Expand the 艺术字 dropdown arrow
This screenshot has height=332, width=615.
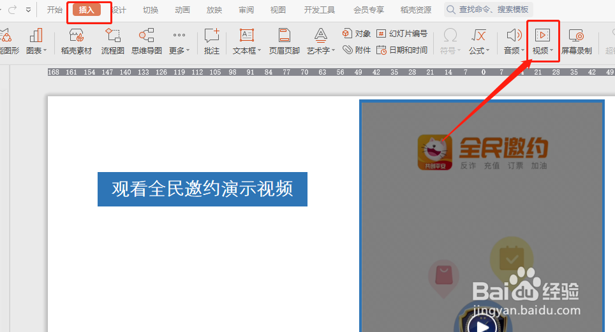334,50
